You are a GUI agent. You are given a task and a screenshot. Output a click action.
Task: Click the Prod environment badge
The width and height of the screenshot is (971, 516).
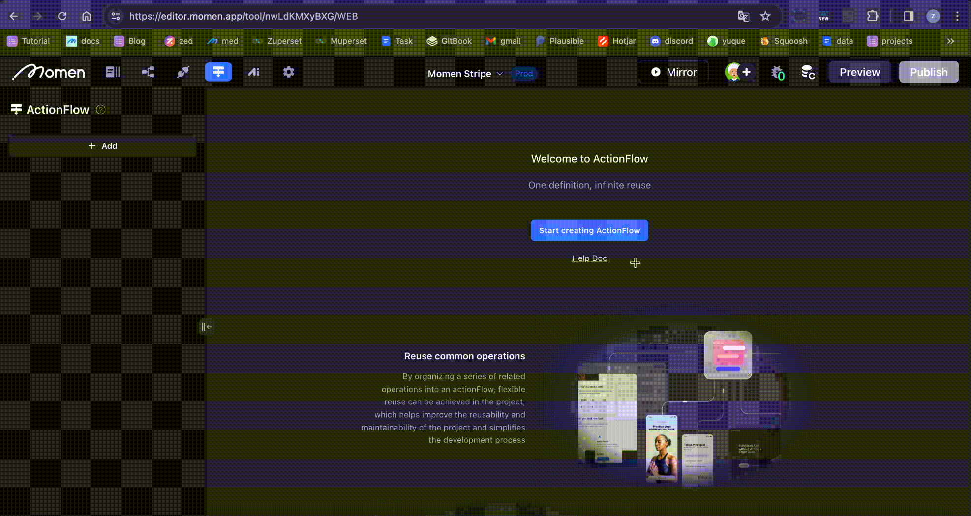(524, 74)
